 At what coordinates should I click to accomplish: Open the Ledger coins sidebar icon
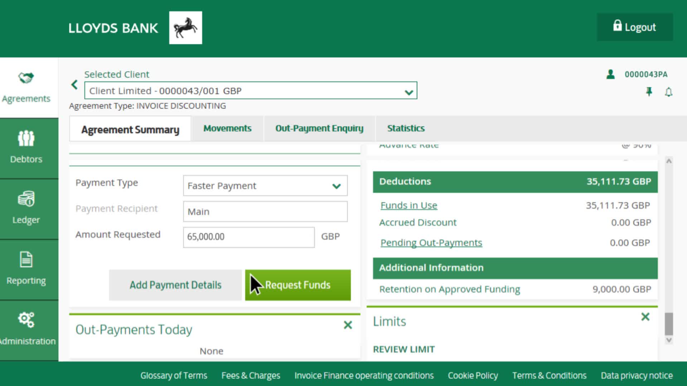(x=26, y=199)
